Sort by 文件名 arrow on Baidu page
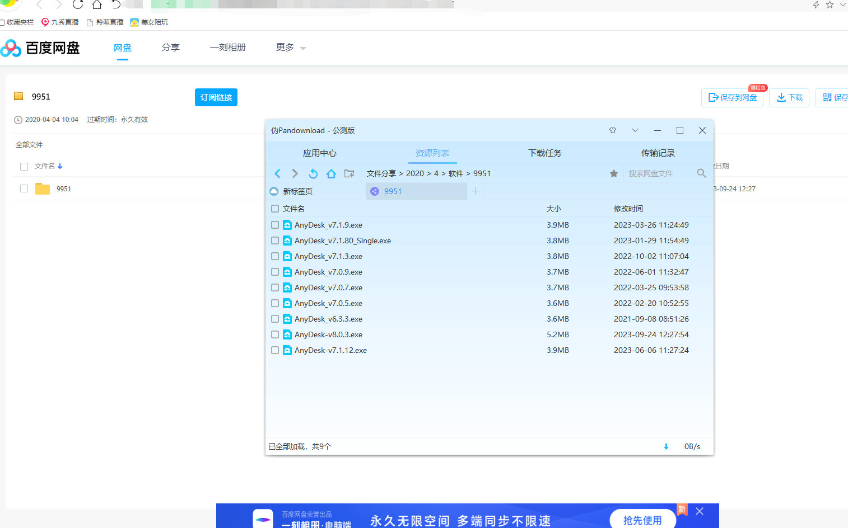The image size is (848, 528). point(60,166)
